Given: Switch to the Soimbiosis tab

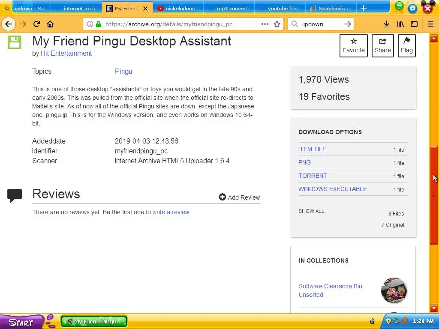Looking at the screenshot, I should [331, 9].
